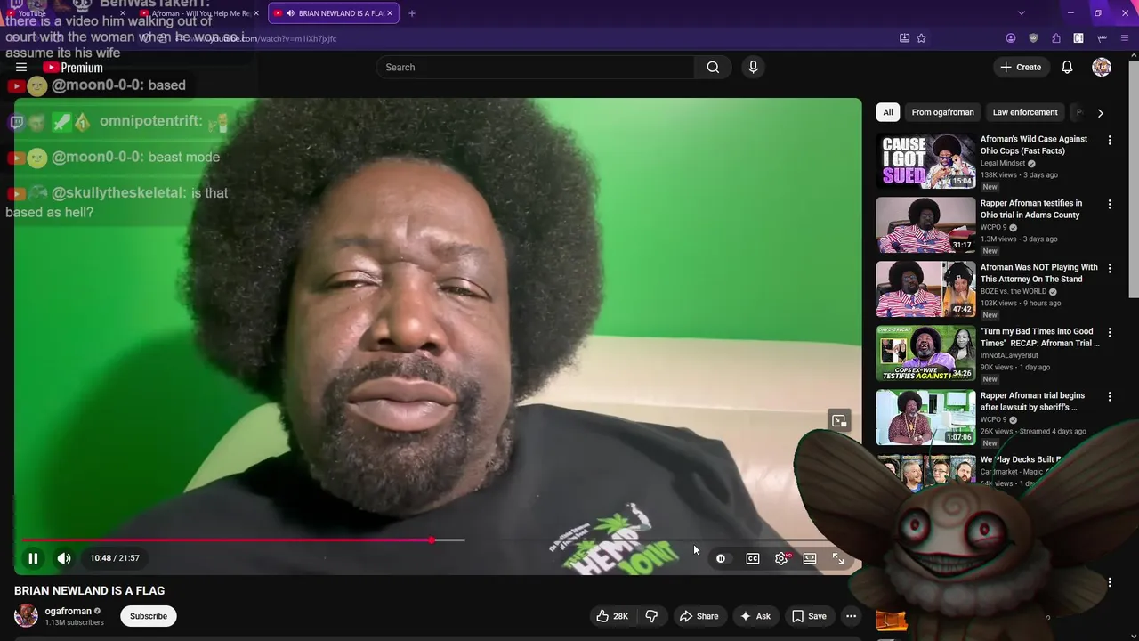Open the browser profile account icon
1139x641 pixels.
point(1011,38)
